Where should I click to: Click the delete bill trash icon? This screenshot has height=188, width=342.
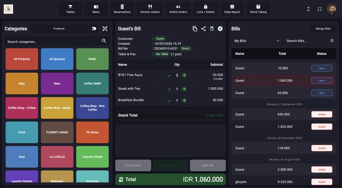(212, 29)
